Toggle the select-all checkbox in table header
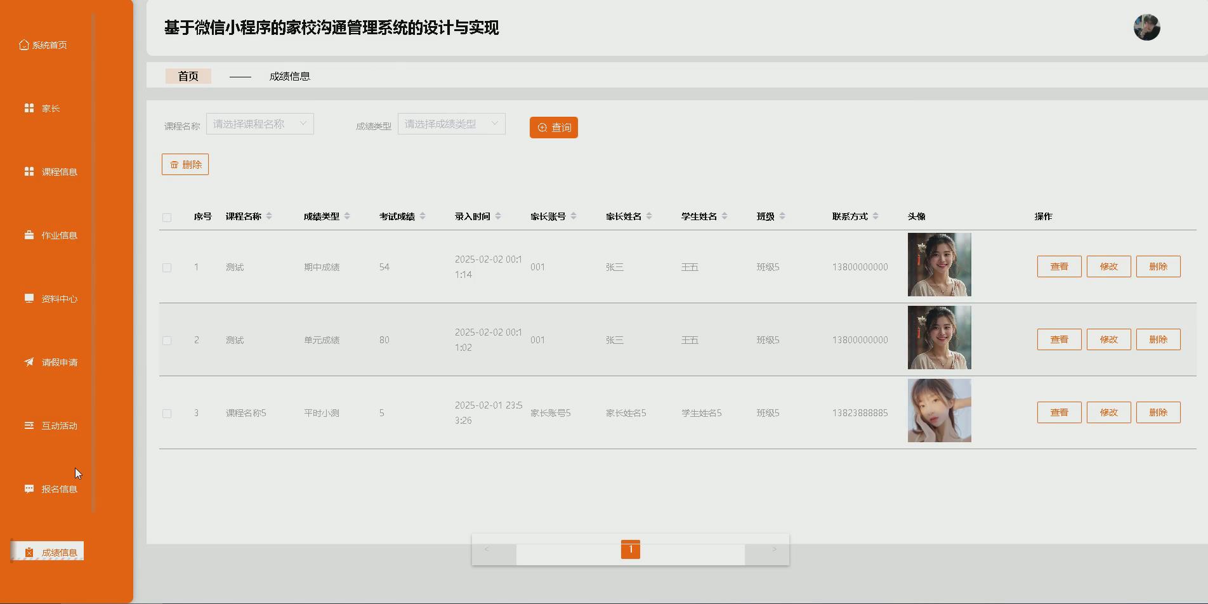Viewport: 1208px width, 604px height. pyautogui.click(x=167, y=218)
